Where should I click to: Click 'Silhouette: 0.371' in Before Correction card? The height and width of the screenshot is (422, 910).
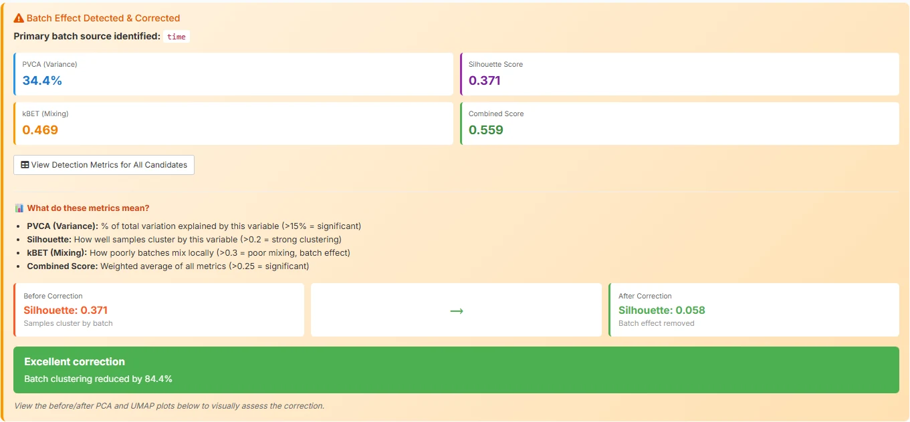pyautogui.click(x=66, y=310)
